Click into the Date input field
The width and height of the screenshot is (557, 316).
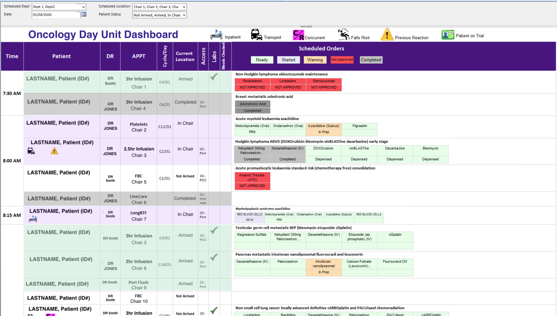[56, 15]
